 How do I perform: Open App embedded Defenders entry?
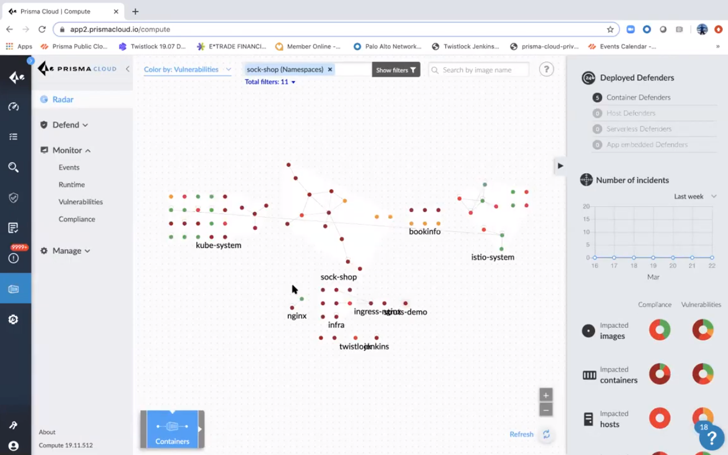point(647,145)
